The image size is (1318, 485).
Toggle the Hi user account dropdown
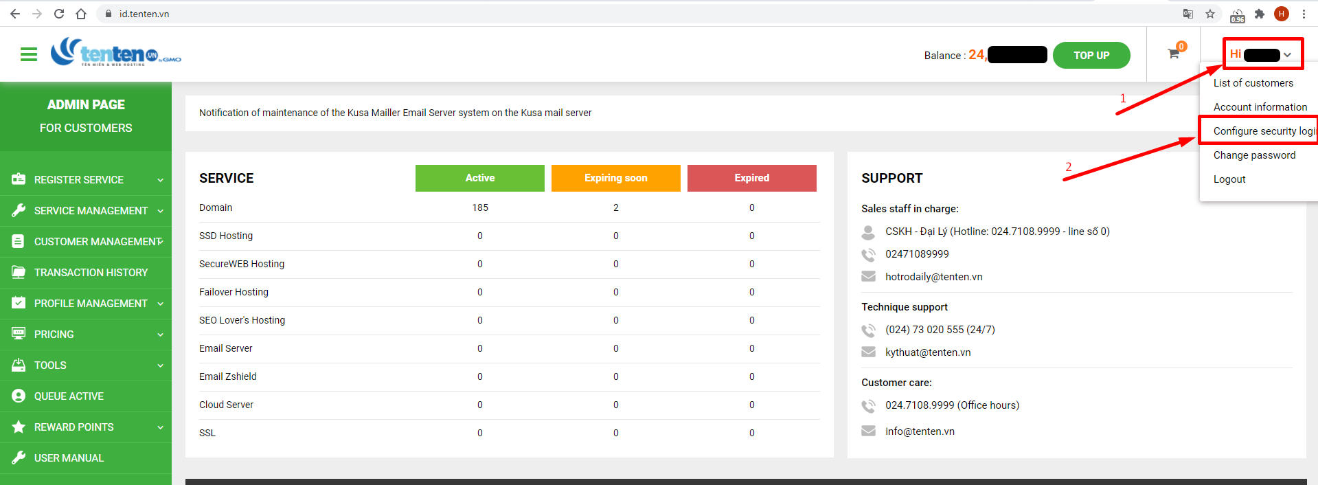pyautogui.click(x=1262, y=54)
